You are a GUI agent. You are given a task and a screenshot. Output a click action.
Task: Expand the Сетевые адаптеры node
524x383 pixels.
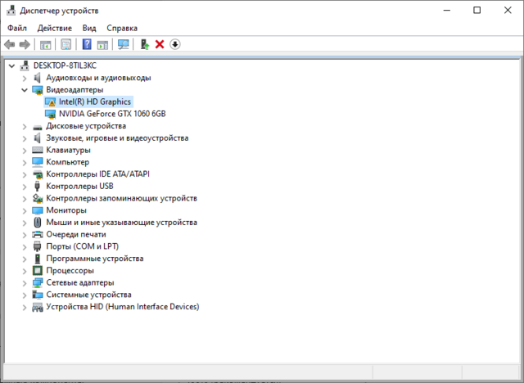[24, 282]
